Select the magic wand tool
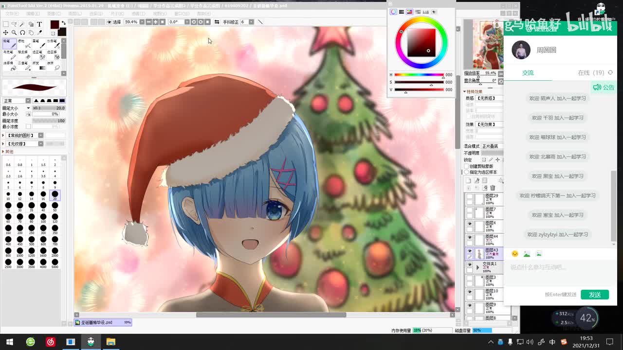623x350 pixels. pyautogui.click(x=23, y=24)
